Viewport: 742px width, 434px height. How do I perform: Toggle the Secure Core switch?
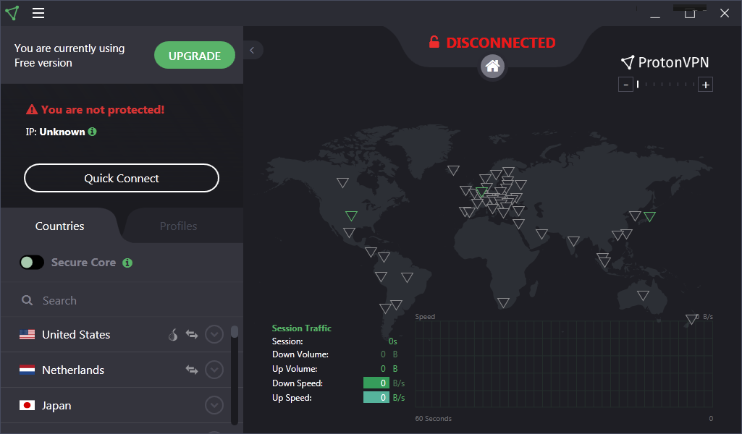coord(32,263)
